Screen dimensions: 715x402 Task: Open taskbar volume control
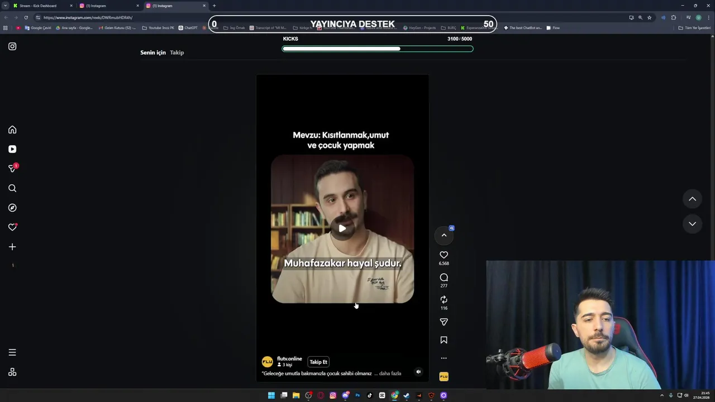[687, 395]
